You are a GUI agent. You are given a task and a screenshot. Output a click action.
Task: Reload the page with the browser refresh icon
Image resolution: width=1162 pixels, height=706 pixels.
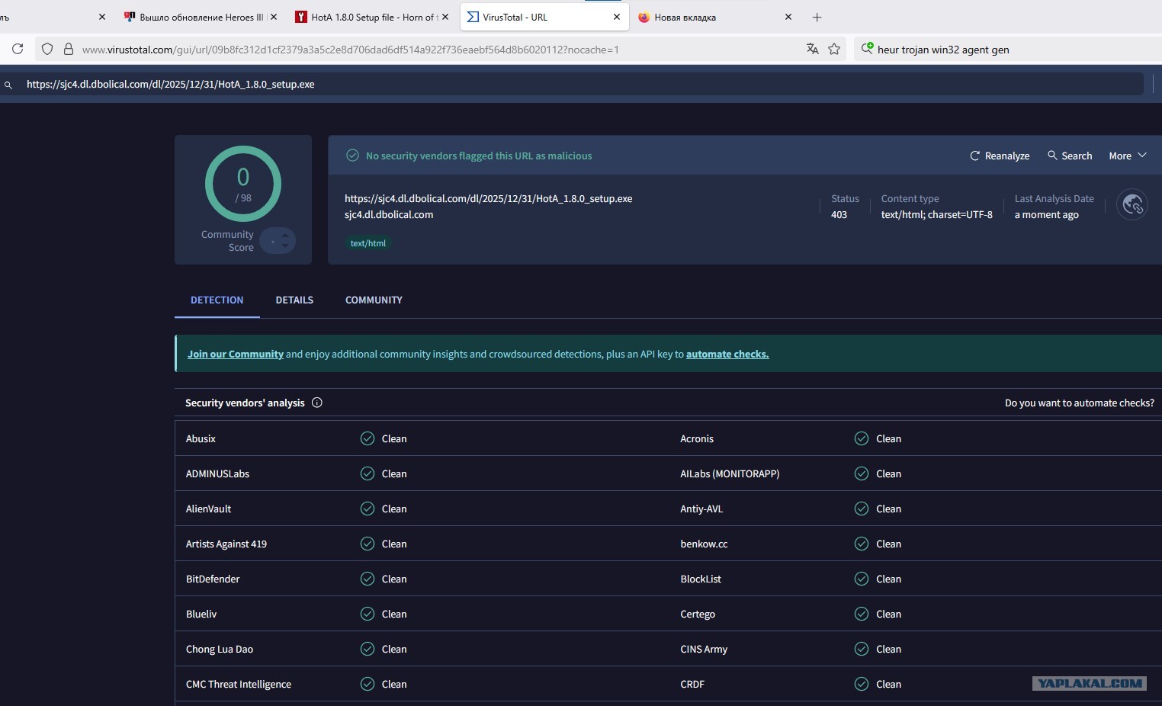tap(18, 49)
